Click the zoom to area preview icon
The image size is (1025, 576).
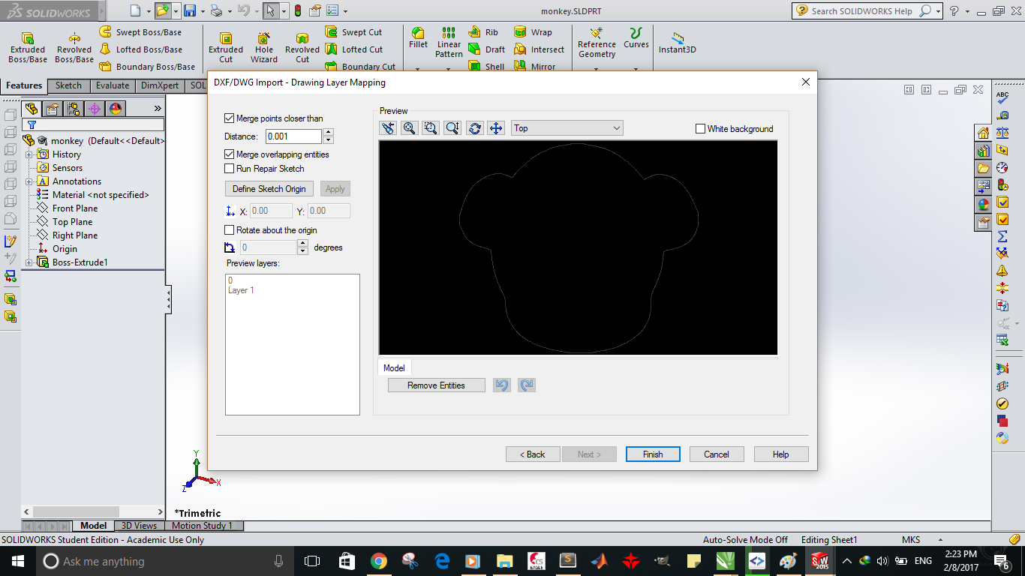[x=431, y=128]
